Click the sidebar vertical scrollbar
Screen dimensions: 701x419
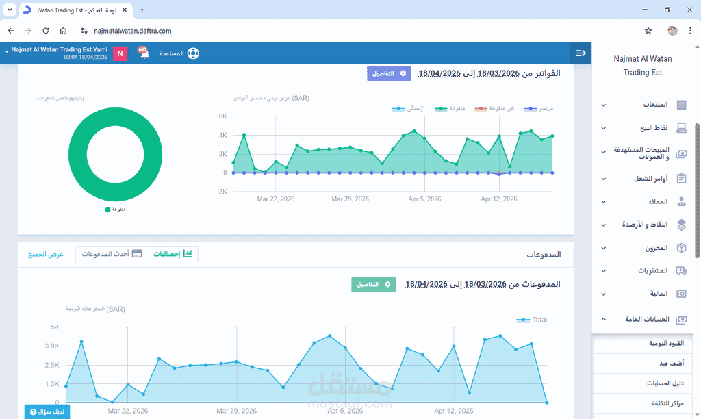tap(697, 191)
